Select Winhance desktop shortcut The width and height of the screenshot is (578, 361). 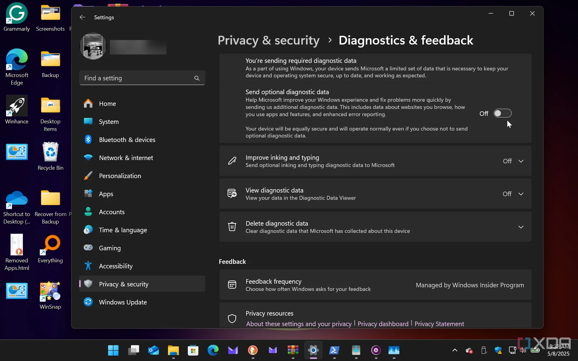click(x=17, y=110)
